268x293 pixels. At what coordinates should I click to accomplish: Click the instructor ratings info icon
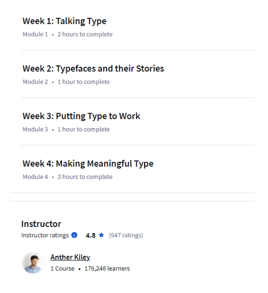[x=74, y=235]
